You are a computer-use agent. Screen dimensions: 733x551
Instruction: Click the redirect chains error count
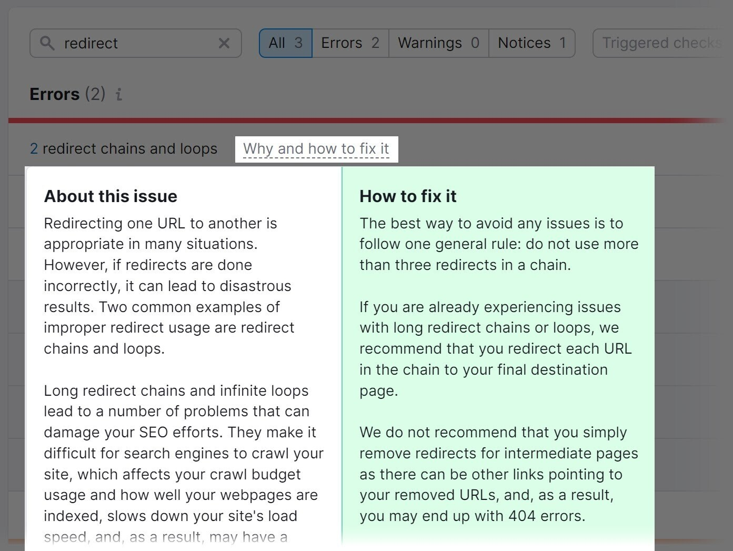(x=34, y=149)
